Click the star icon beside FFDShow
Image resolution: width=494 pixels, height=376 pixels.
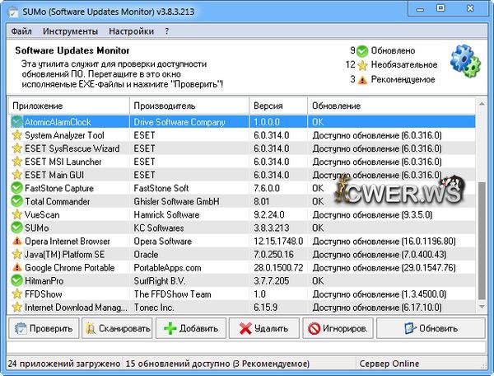[16, 294]
